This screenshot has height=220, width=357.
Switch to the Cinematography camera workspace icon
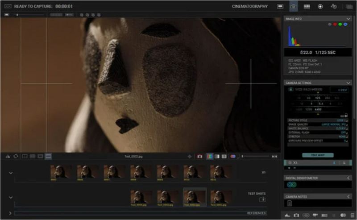293,7
